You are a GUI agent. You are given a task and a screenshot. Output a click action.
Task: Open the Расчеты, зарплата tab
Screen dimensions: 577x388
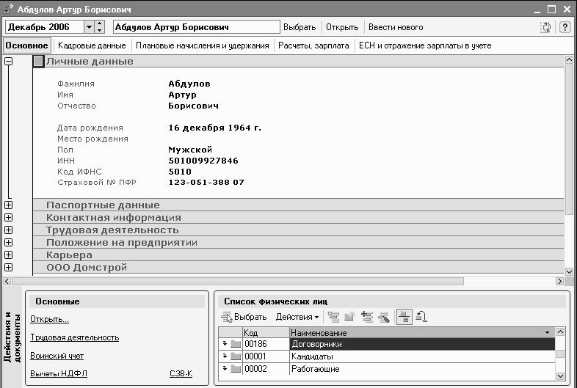pos(313,45)
